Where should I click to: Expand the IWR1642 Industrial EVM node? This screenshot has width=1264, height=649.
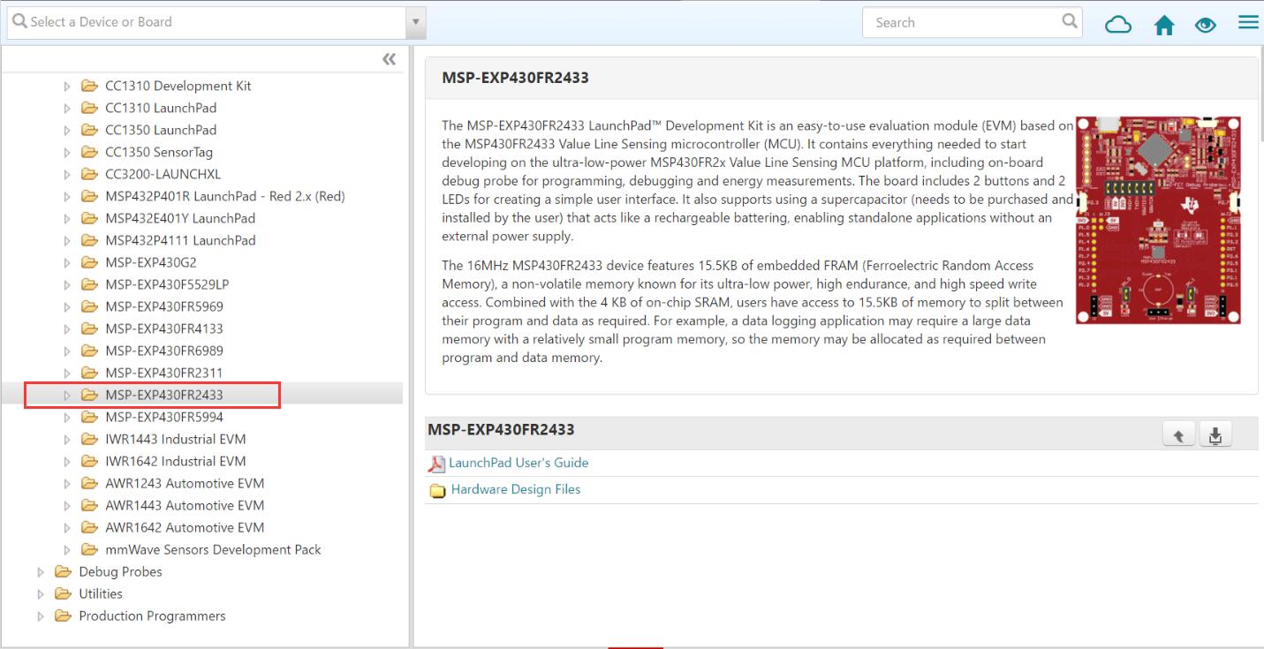point(67,461)
